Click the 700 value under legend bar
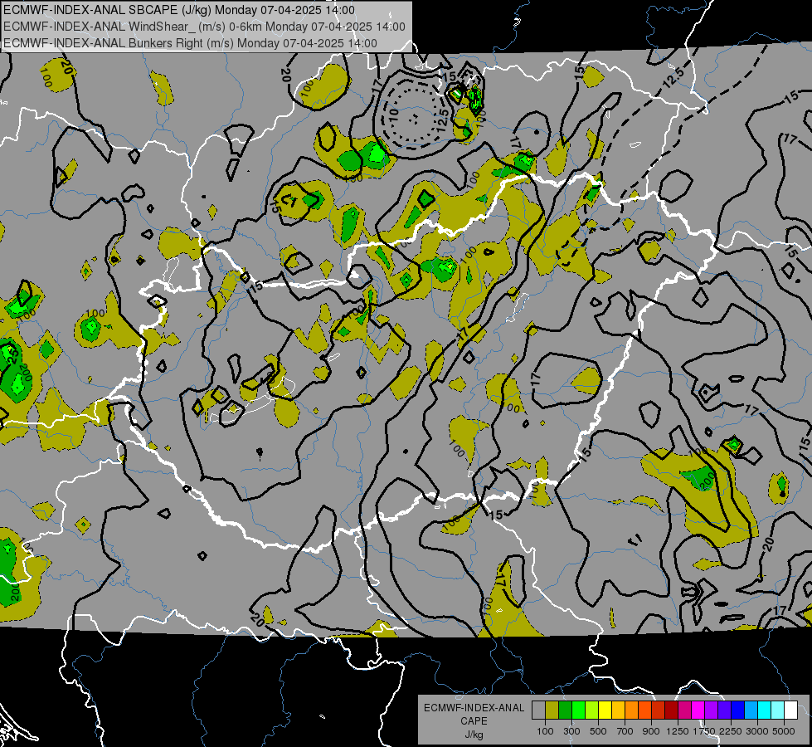812x747 pixels. click(x=625, y=731)
